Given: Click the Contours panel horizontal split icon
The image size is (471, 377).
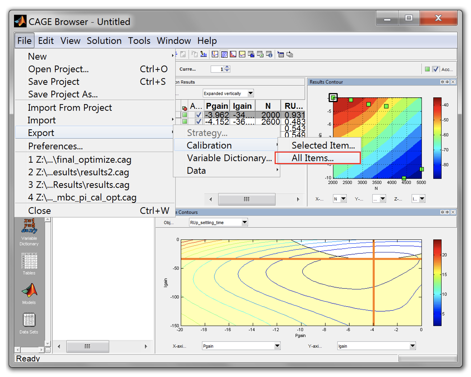Looking at the screenshot, I should coord(442,212).
